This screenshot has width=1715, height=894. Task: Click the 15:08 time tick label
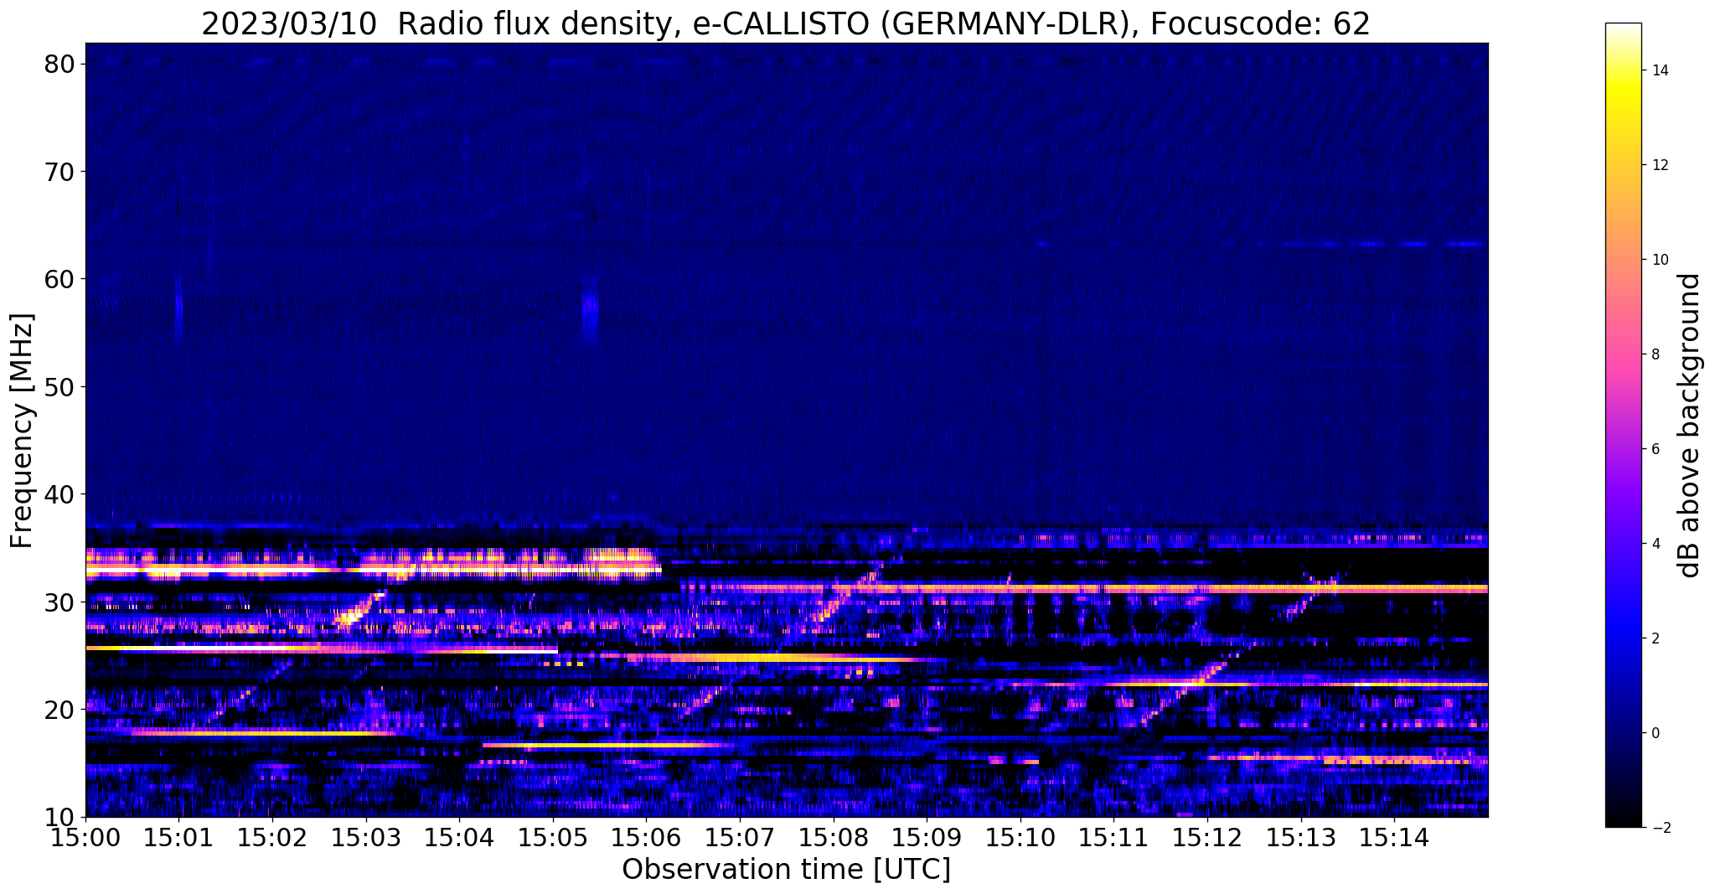click(x=834, y=837)
